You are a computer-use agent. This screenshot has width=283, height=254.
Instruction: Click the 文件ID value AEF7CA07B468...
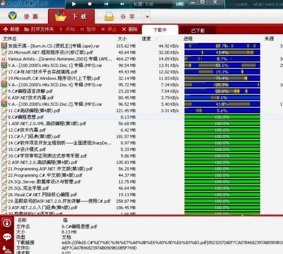99,248
